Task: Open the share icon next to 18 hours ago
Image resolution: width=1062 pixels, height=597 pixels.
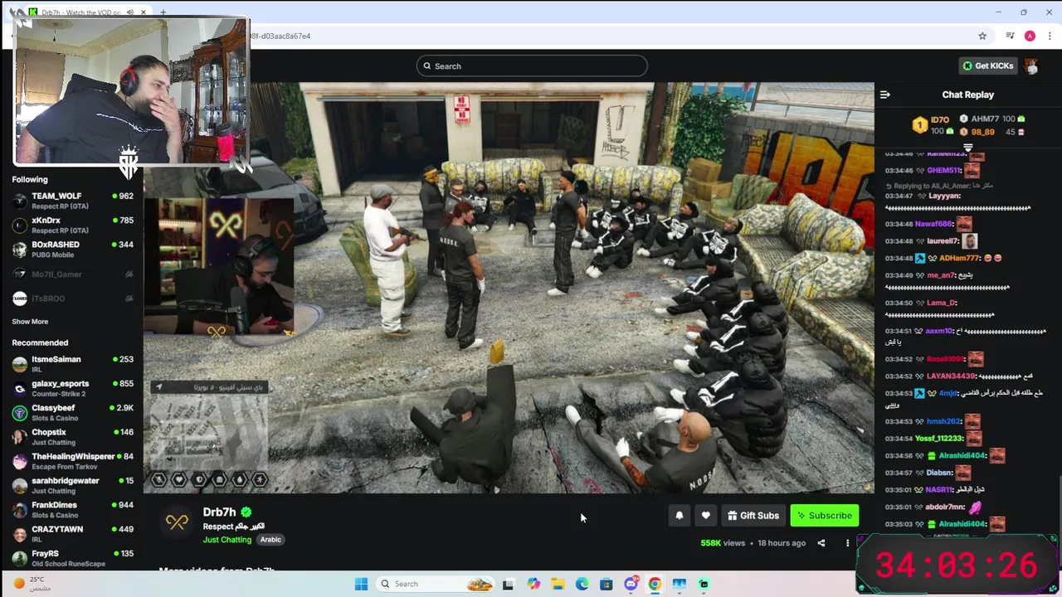Action: [x=821, y=543]
